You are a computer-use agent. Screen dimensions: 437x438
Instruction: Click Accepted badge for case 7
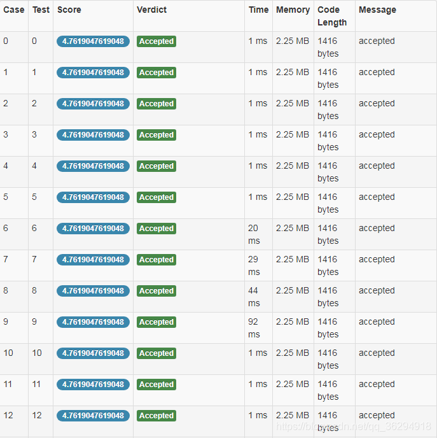tap(156, 260)
